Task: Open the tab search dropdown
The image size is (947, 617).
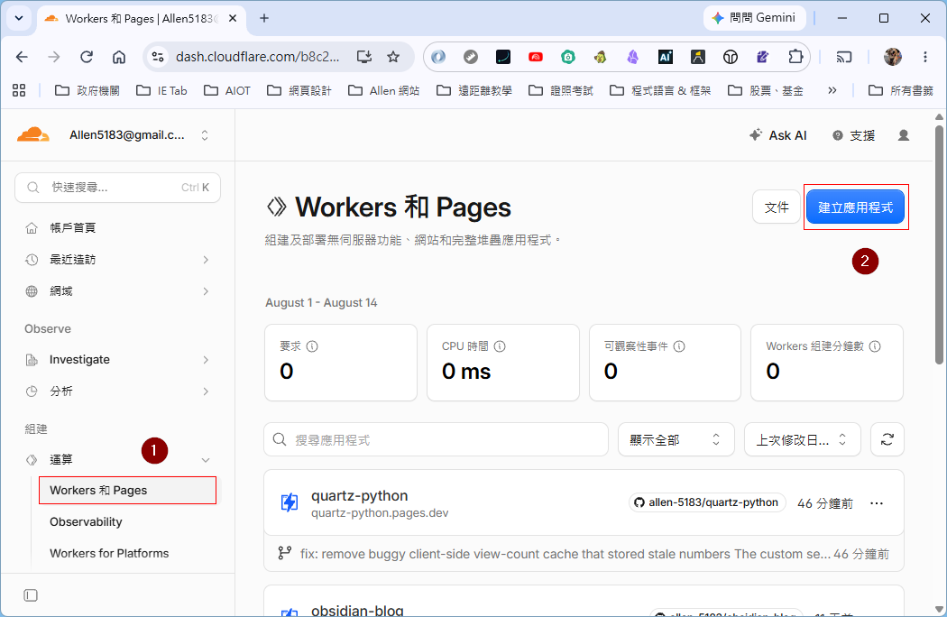Action: point(19,18)
